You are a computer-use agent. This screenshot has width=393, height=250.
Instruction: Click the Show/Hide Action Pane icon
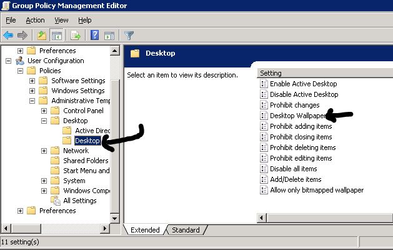[x=109, y=35]
